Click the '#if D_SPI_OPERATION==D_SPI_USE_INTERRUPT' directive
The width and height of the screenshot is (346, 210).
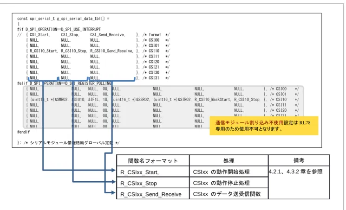[x=59, y=29]
